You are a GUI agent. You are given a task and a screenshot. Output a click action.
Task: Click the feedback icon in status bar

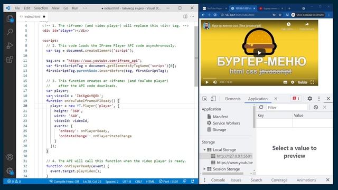pyautogui.click(x=184, y=182)
